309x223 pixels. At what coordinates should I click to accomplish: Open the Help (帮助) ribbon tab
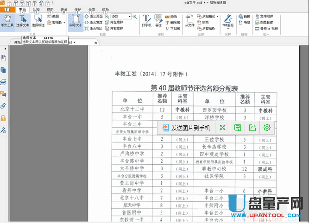(106, 9)
